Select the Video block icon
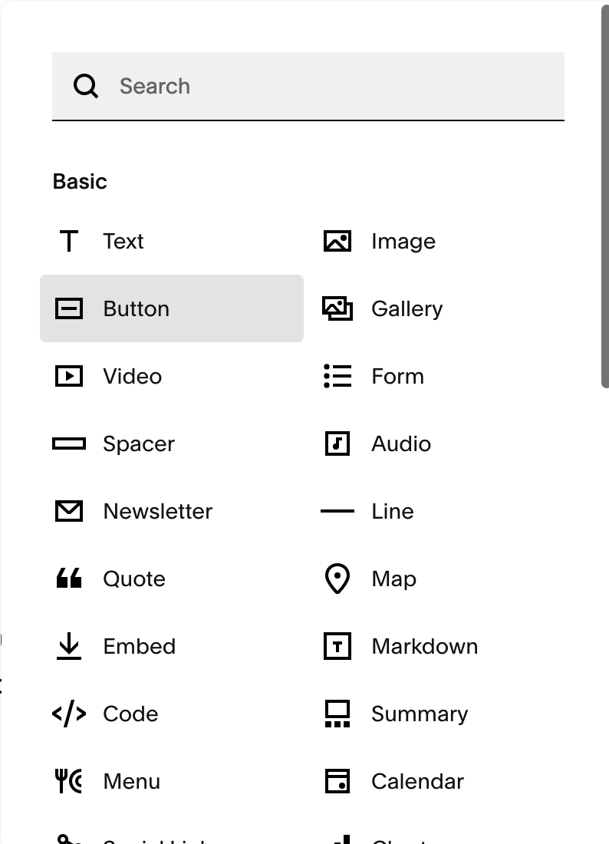Screen dimensions: 609x844 tap(69, 376)
